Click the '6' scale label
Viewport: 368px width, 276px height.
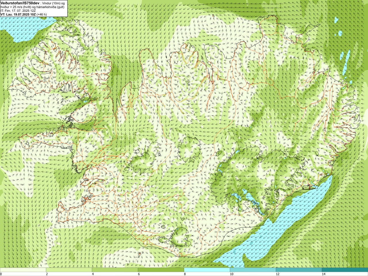139,274
